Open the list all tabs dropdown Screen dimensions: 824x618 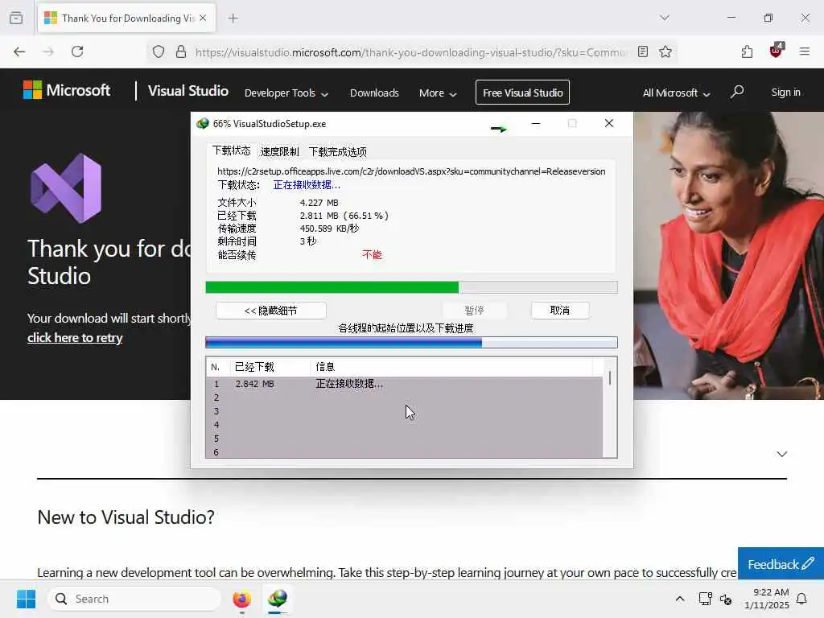(x=665, y=18)
